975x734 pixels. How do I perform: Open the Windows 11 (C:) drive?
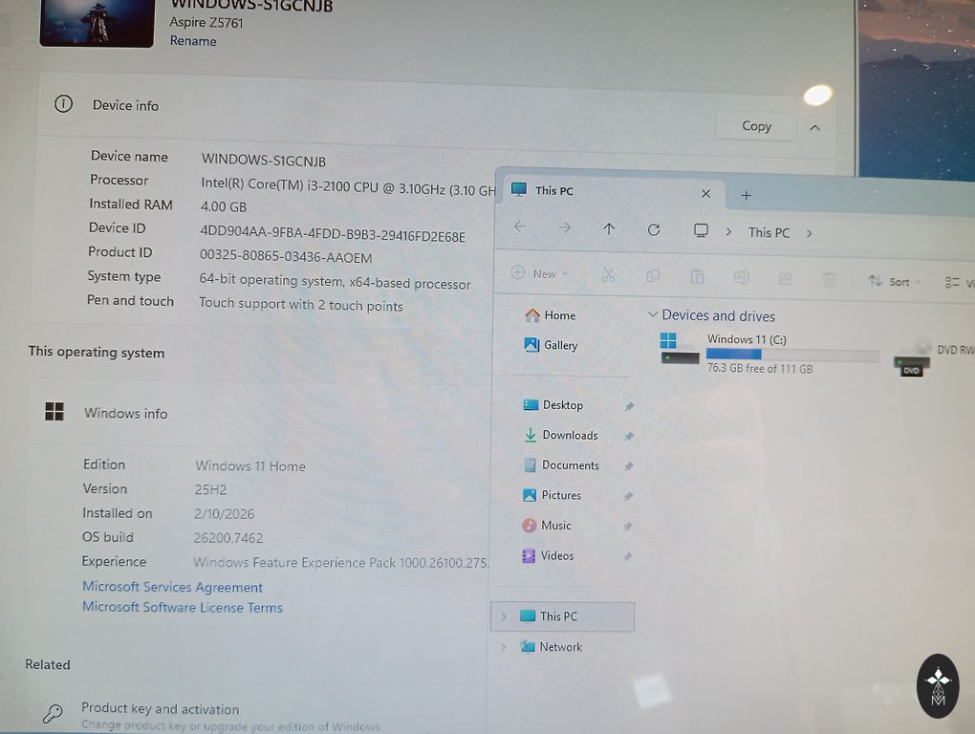click(x=746, y=352)
